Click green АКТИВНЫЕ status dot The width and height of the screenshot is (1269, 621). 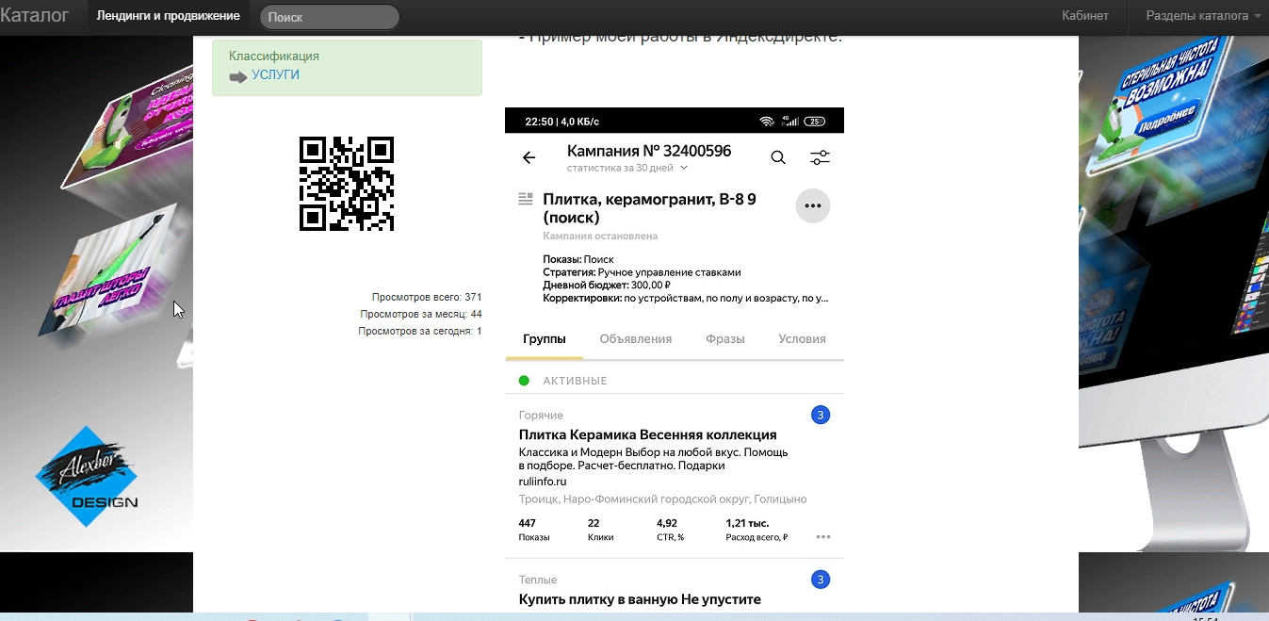coord(524,381)
